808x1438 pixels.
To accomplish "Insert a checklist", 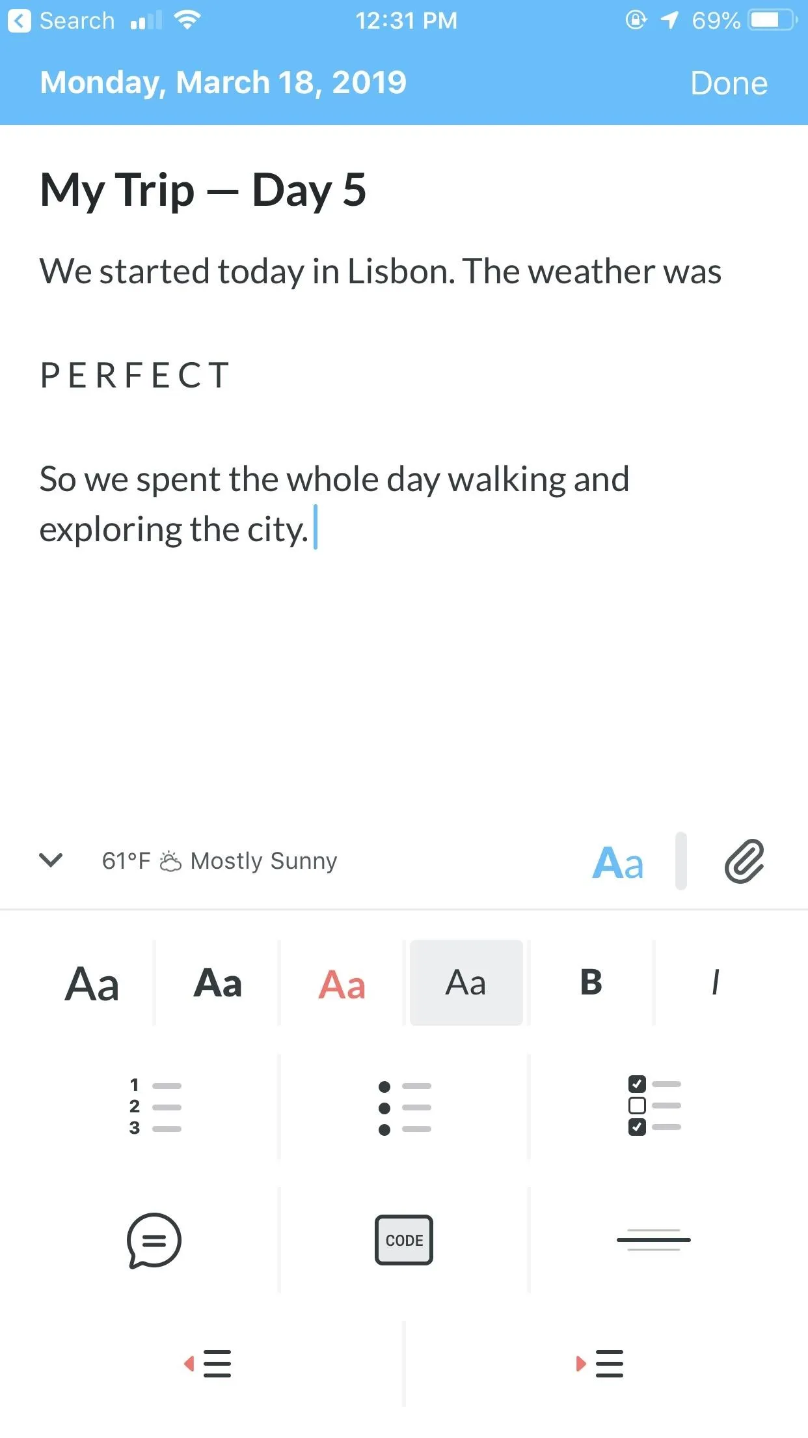I will (654, 1106).
